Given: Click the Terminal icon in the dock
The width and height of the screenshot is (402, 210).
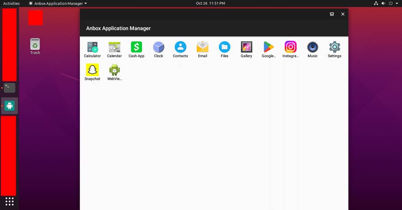Looking at the screenshot, I should tap(9, 88).
